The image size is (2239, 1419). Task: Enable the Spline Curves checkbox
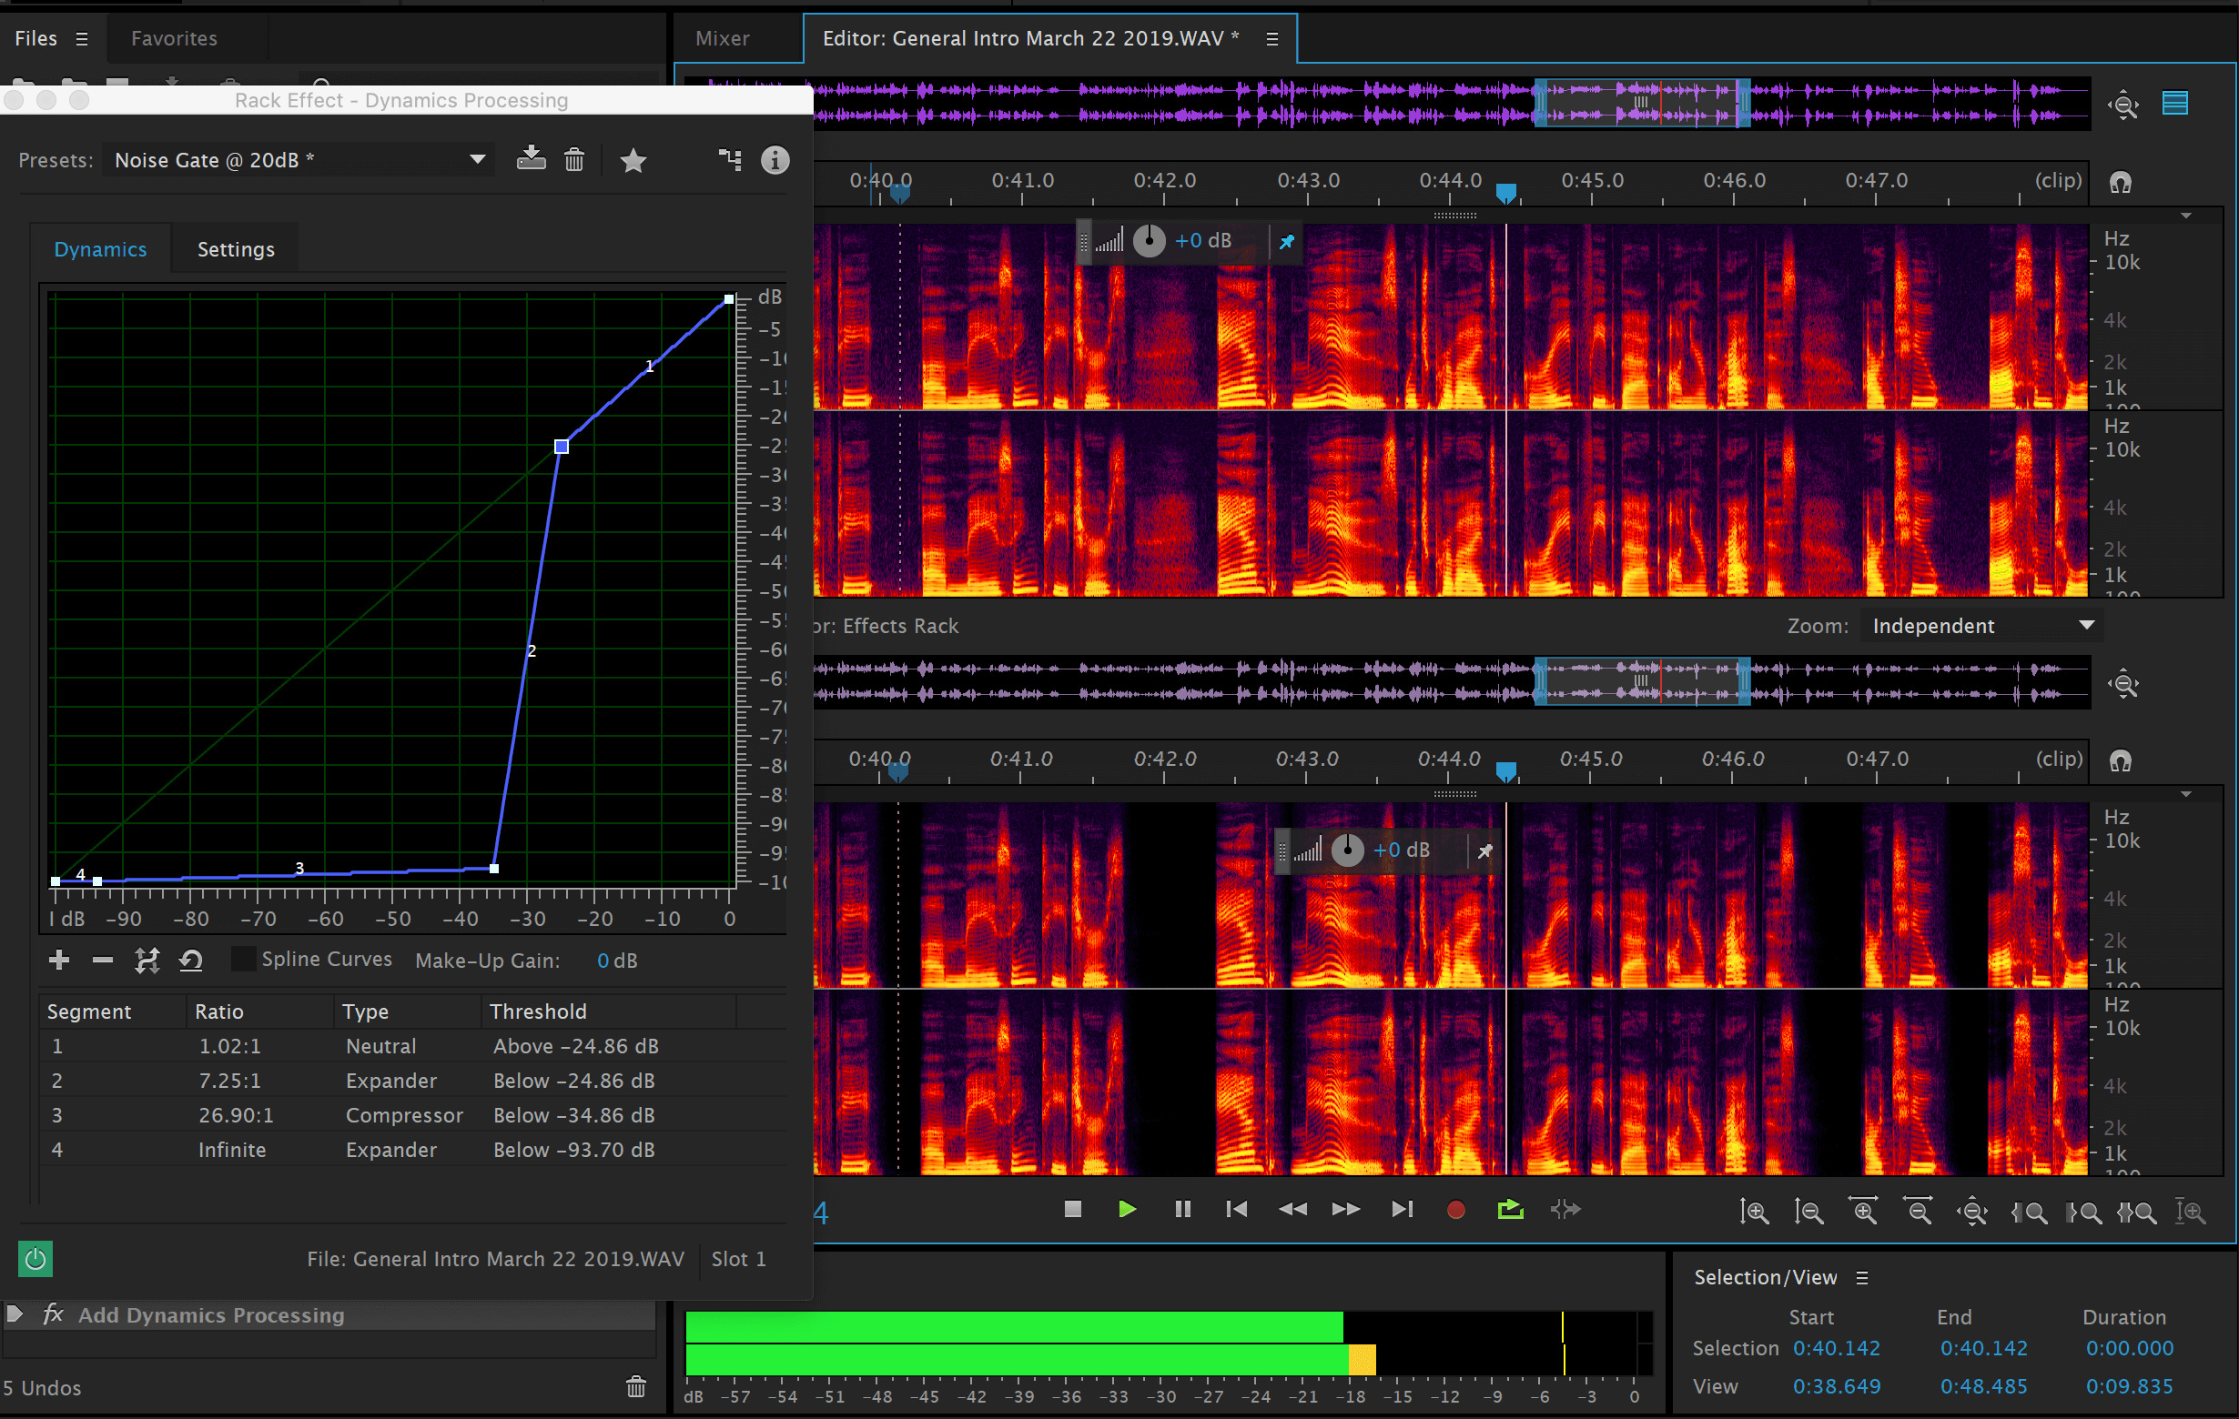243,959
